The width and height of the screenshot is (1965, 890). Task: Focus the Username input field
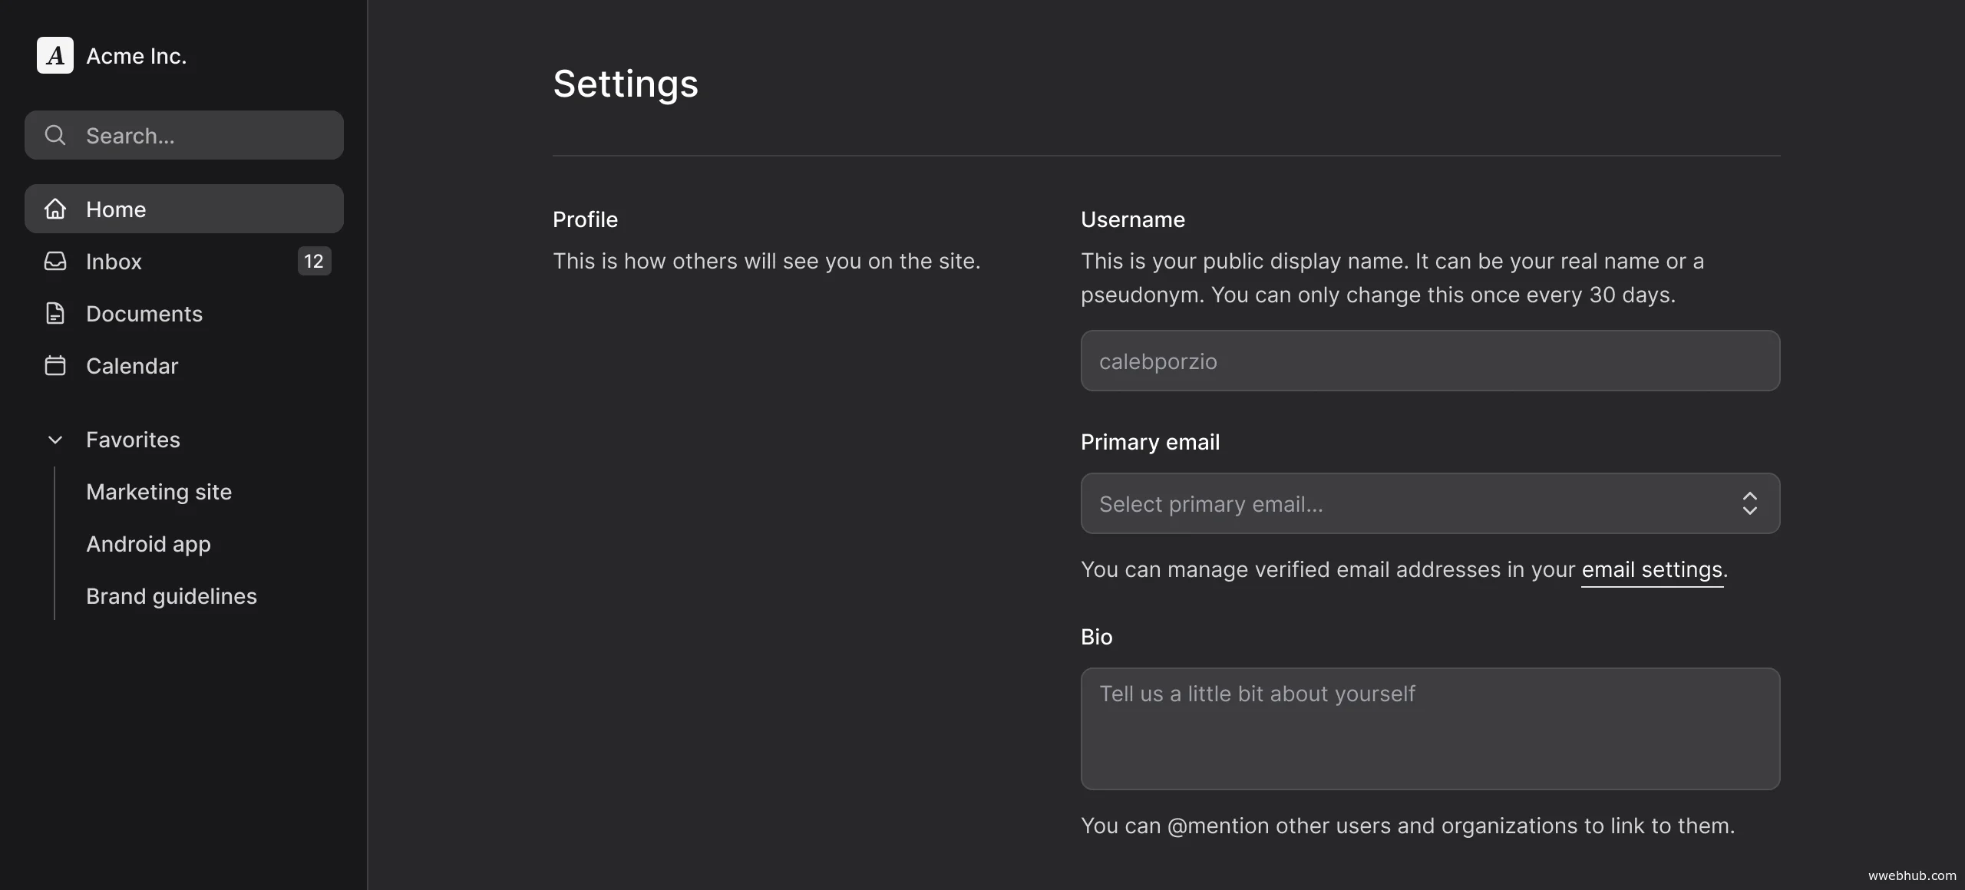coord(1429,361)
